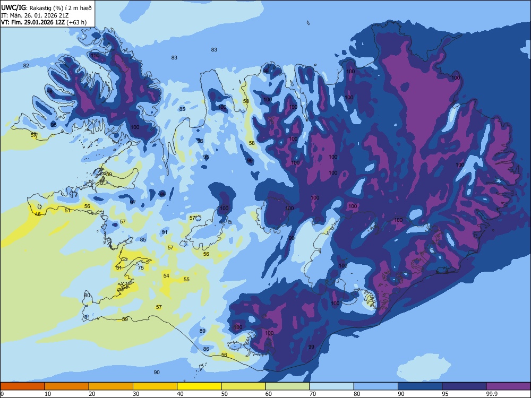Select the "81" value on the southwest peninsula
531x398 pixels.
pos(87,317)
